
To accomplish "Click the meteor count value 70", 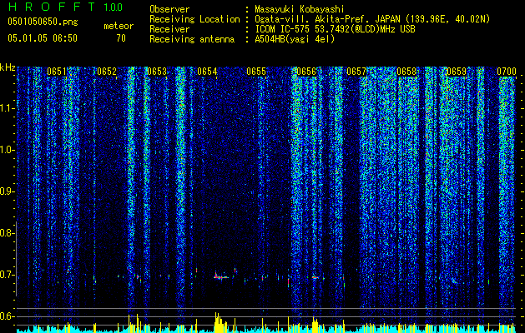I will tap(121, 38).
